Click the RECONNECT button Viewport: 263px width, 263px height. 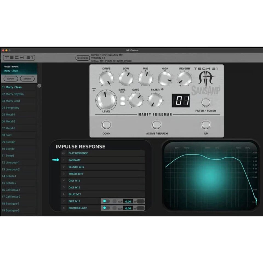[82, 58]
